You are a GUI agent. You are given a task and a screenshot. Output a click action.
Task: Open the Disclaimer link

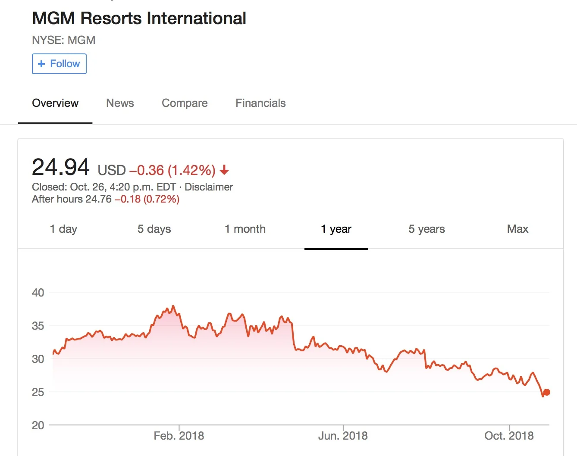click(x=209, y=187)
